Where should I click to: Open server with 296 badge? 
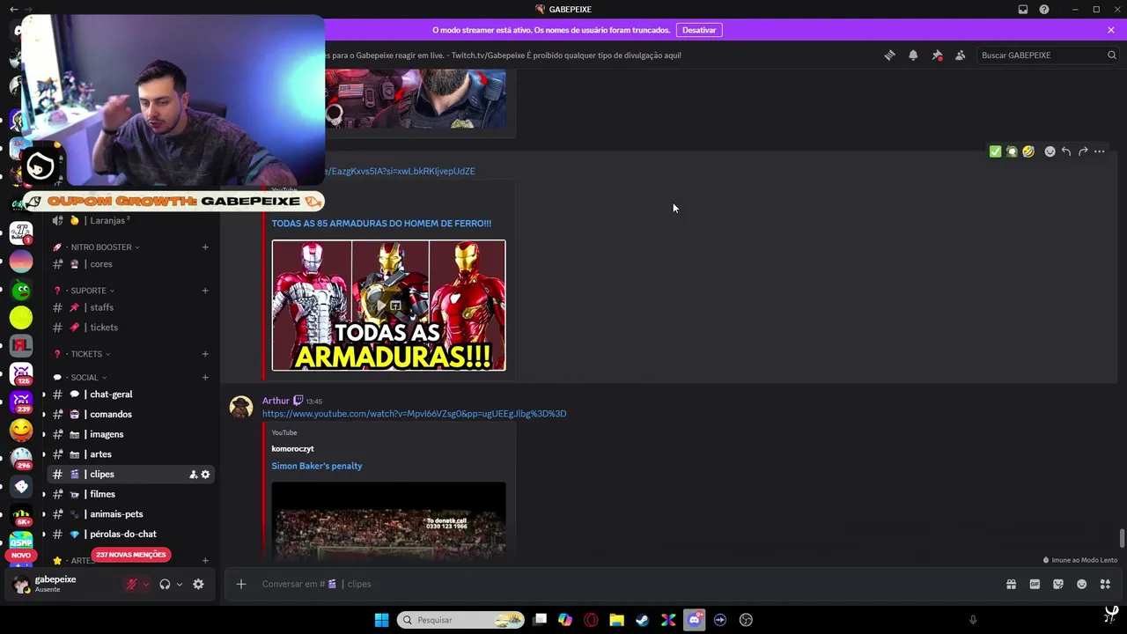[21, 458]
